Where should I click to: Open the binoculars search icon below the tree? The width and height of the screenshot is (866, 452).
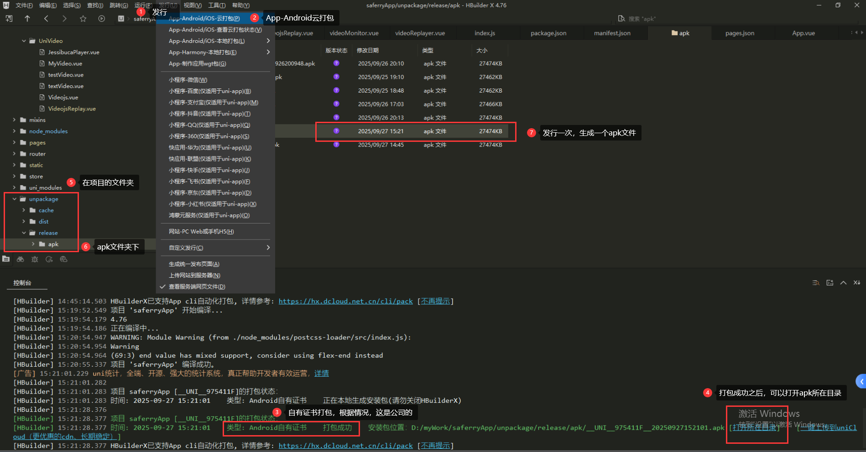pyautogui.click(x=21, y=259)
